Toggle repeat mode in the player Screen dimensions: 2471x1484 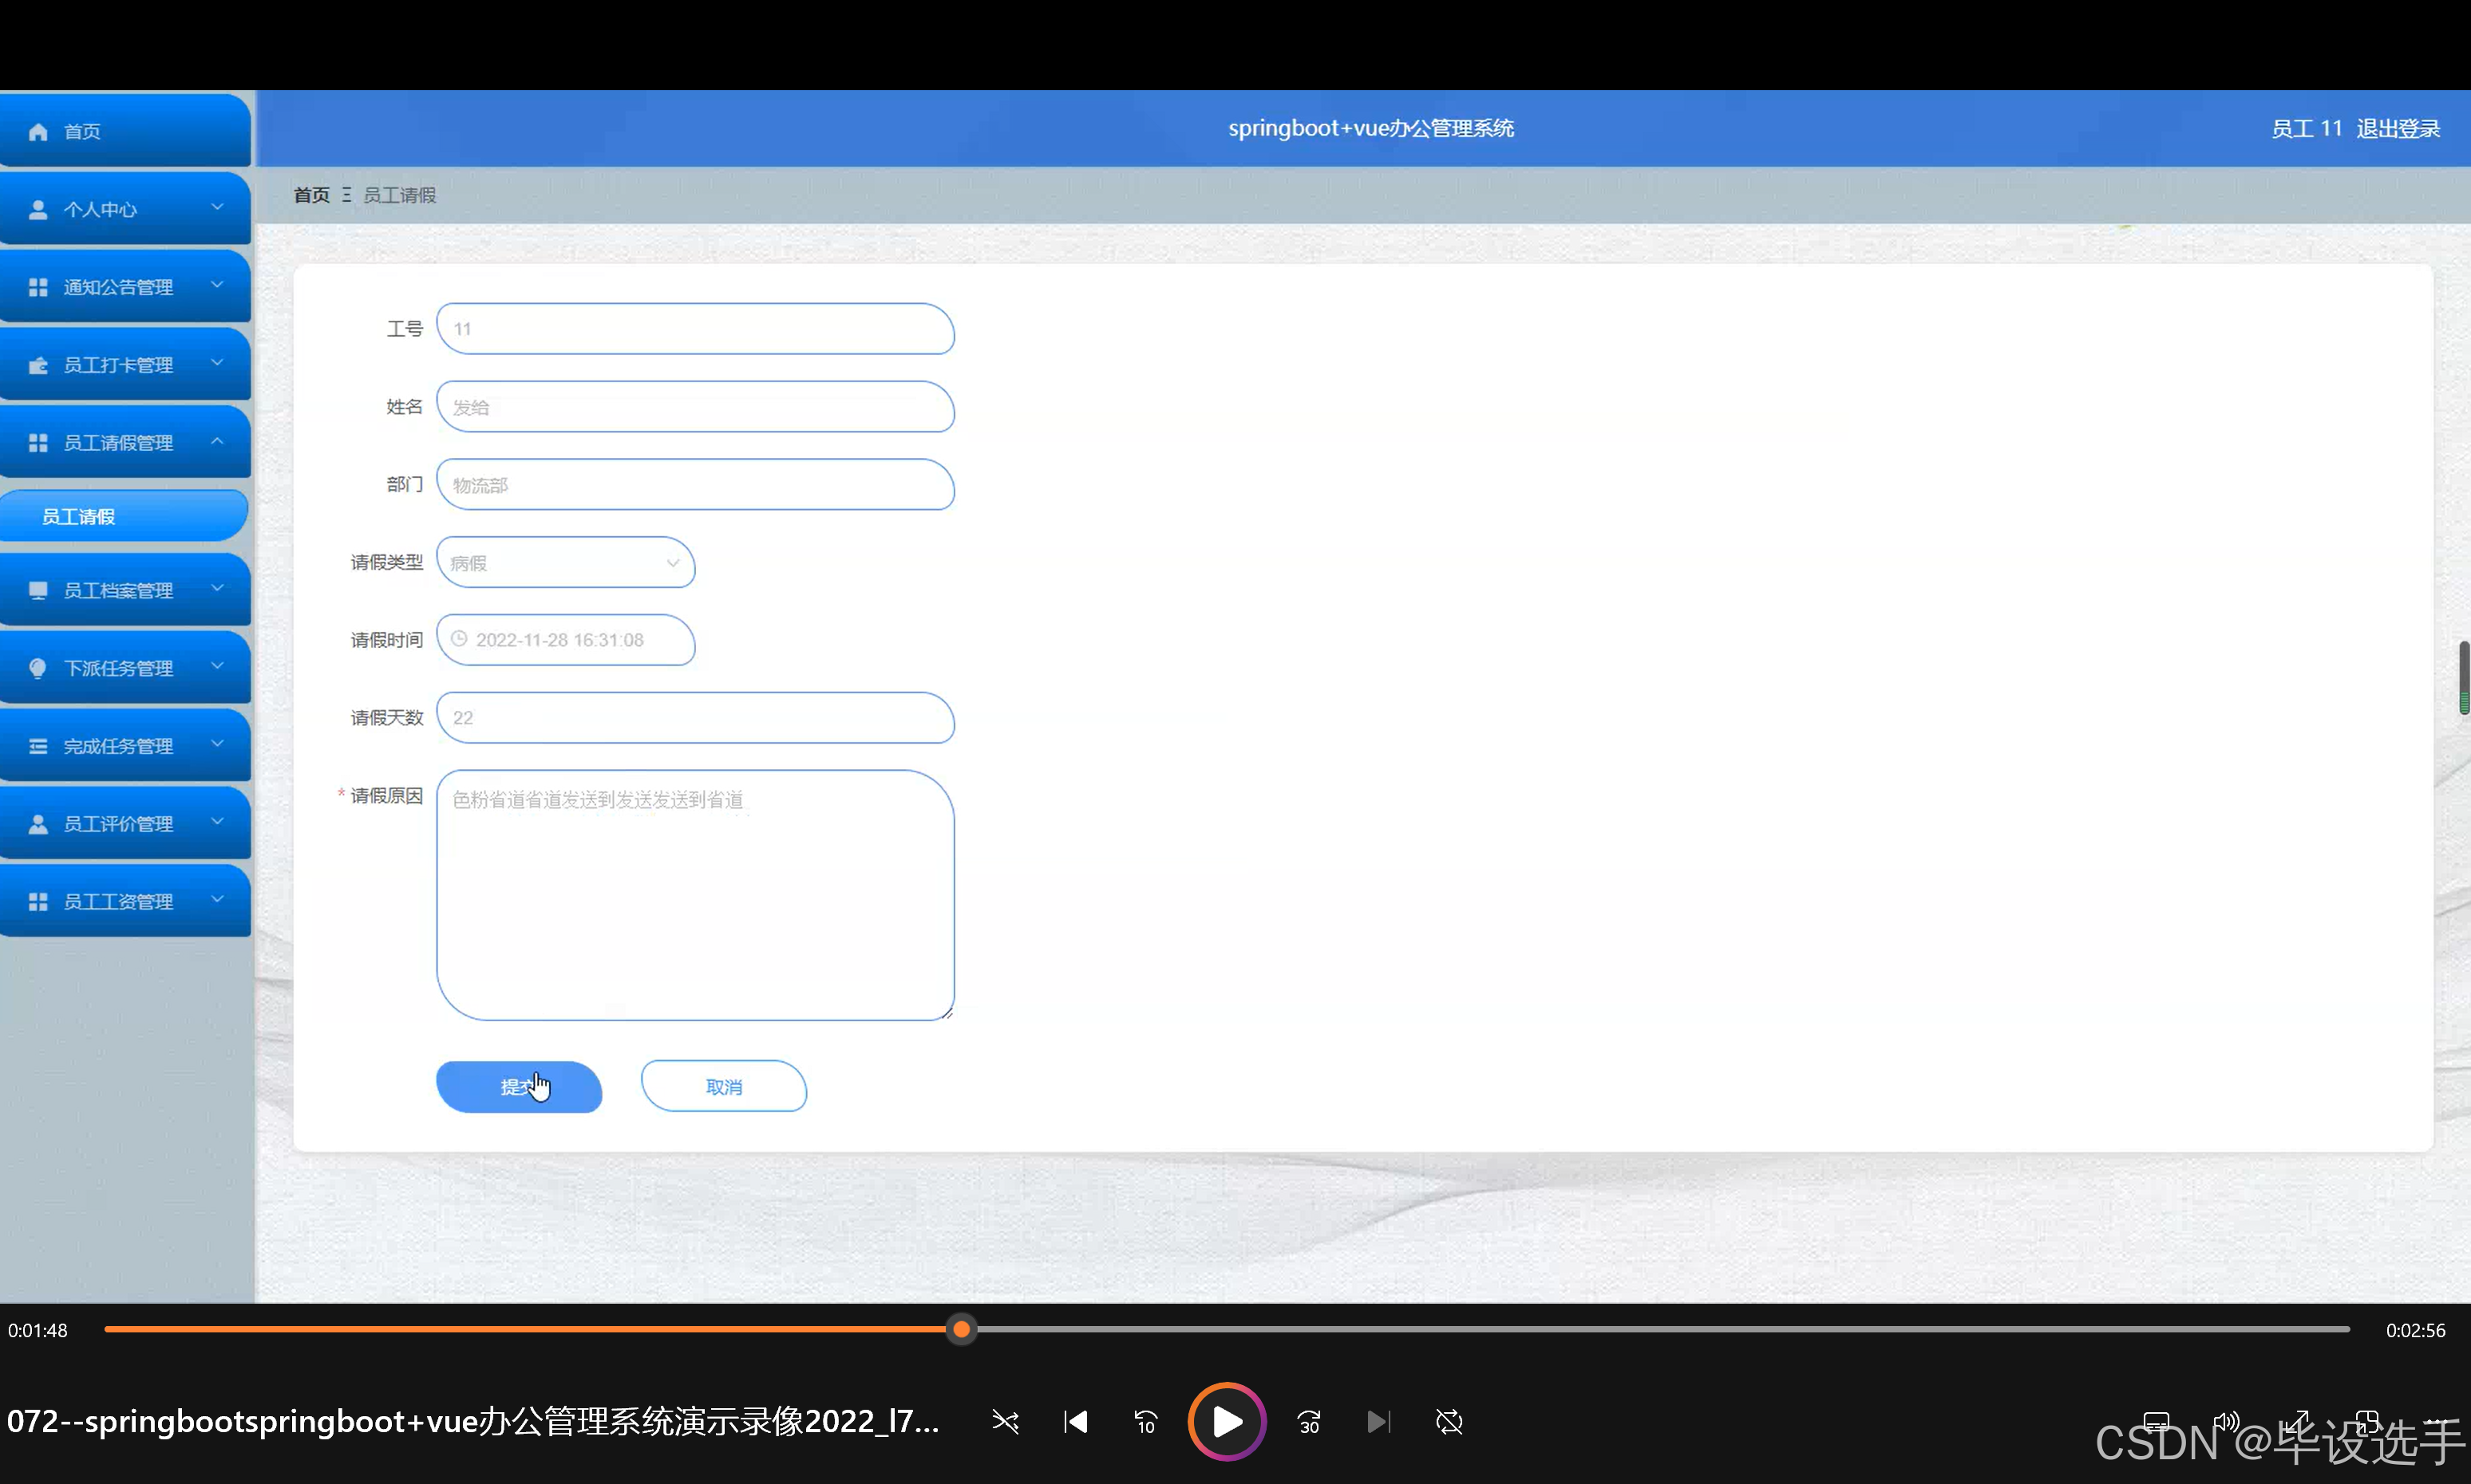tap(1449, 1421)
